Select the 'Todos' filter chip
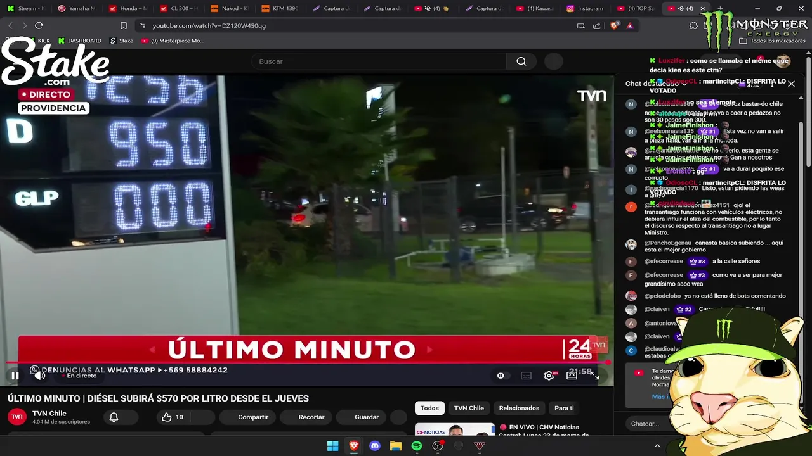The width and height of the screenshot is (812, 456). (x=429, y=408)
